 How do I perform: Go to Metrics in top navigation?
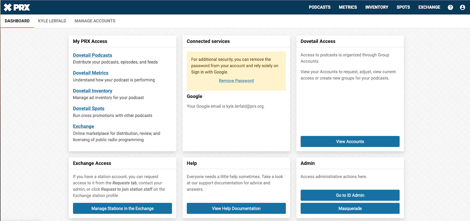[348, 7]
